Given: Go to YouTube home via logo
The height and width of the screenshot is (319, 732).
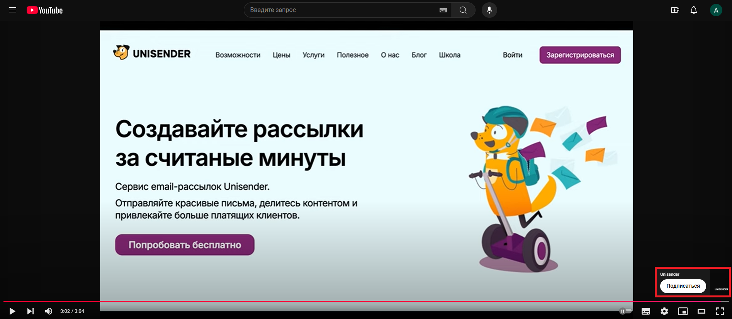Looking at the screenshot, I should (44, 10).
